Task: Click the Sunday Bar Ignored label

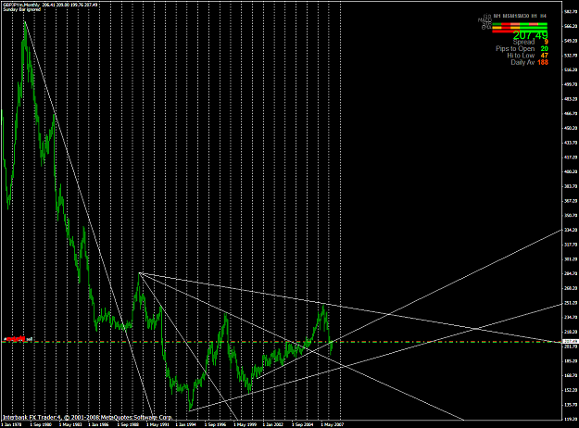Action: tap(21, 9)
